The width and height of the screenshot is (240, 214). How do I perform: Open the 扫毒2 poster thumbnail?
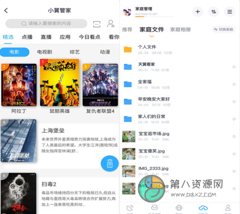(19, 193)
